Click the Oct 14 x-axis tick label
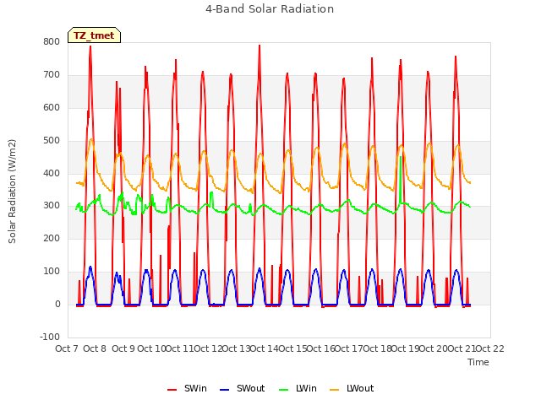This screenshot has height=405, width=541. click(x=265, y=348)
